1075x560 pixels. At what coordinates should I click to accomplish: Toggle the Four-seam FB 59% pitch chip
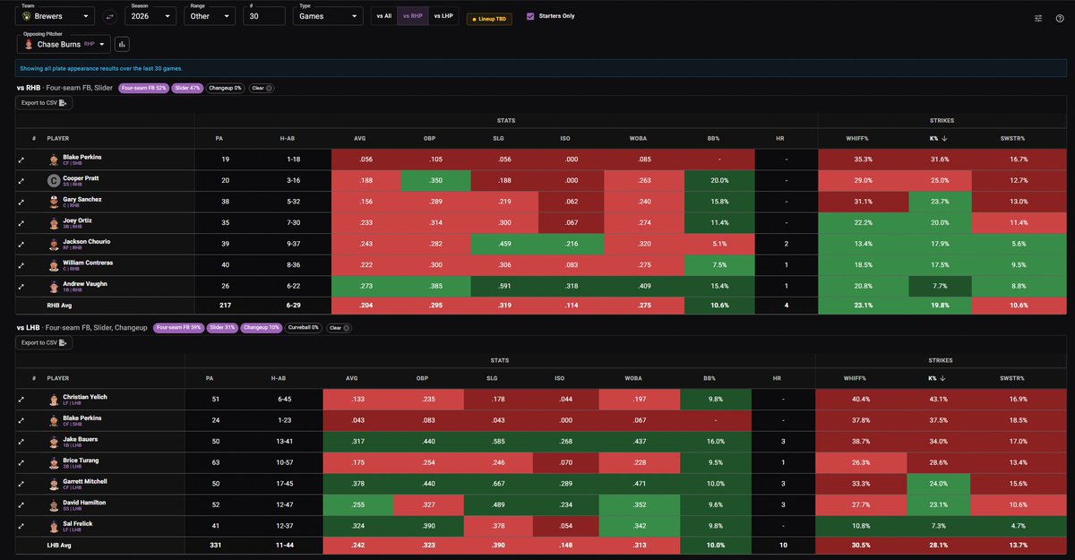click(x=177, y=327)
